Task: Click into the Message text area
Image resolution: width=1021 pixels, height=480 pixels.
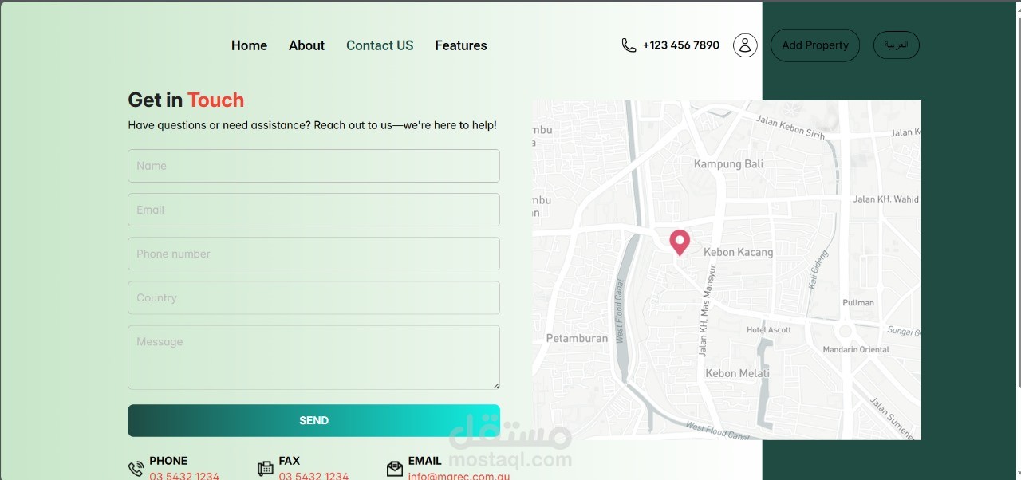Action: pyautogui.click(x=313, y=357)
